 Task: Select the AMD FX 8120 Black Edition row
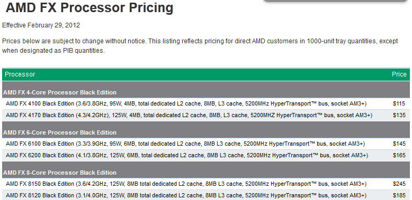click(206, 195)
